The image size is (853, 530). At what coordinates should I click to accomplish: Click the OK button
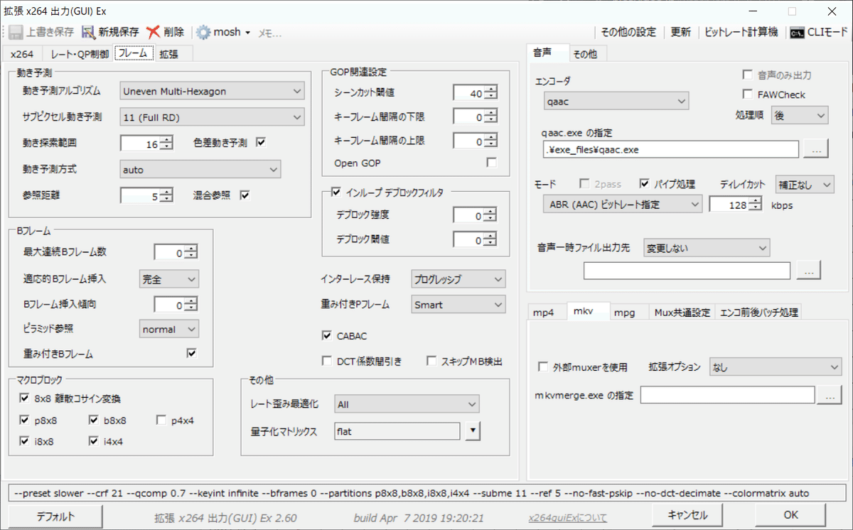click(791, 514)
